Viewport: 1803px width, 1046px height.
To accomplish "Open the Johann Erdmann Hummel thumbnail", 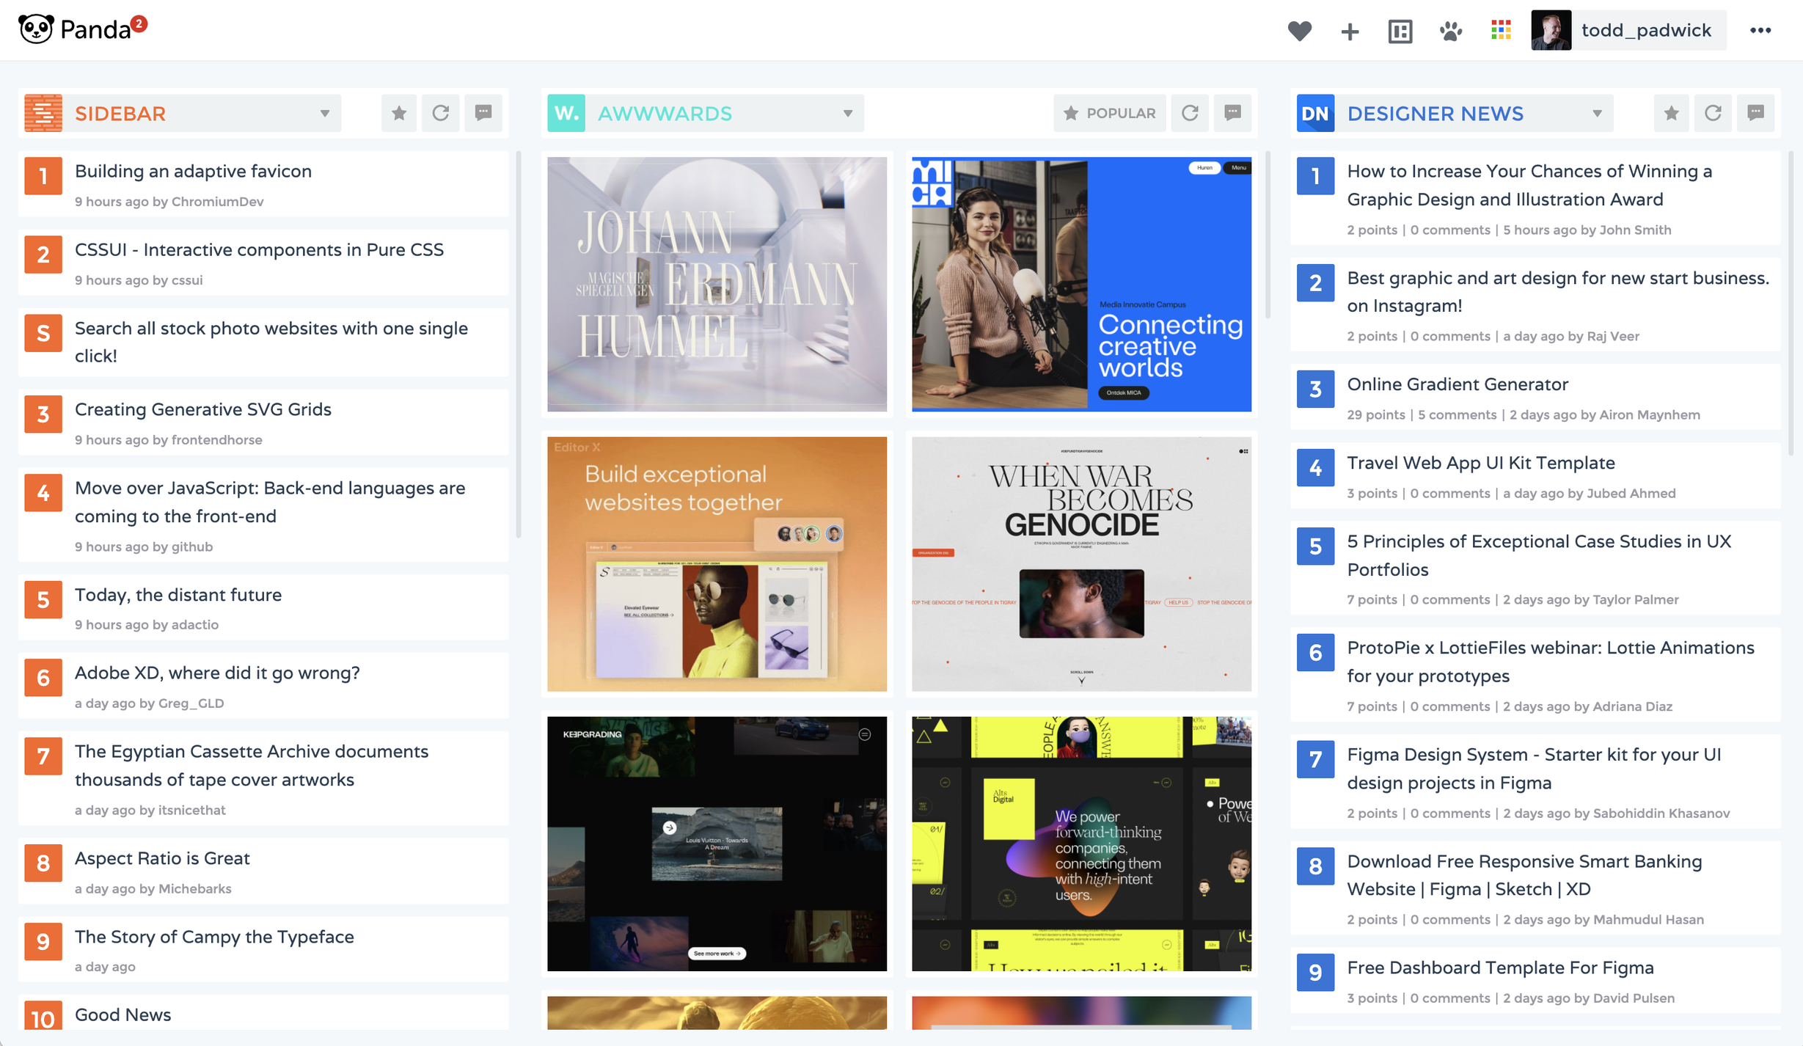I will point(717,284).
